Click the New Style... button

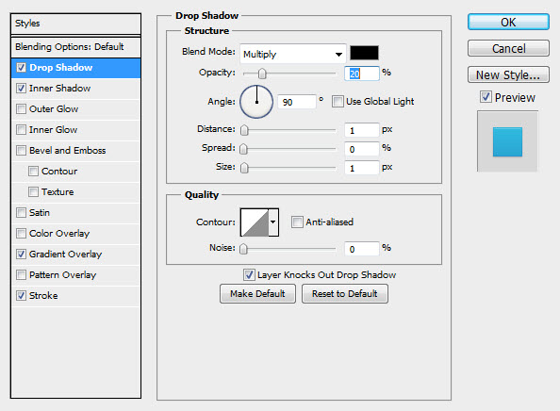[x=508, y=75]
